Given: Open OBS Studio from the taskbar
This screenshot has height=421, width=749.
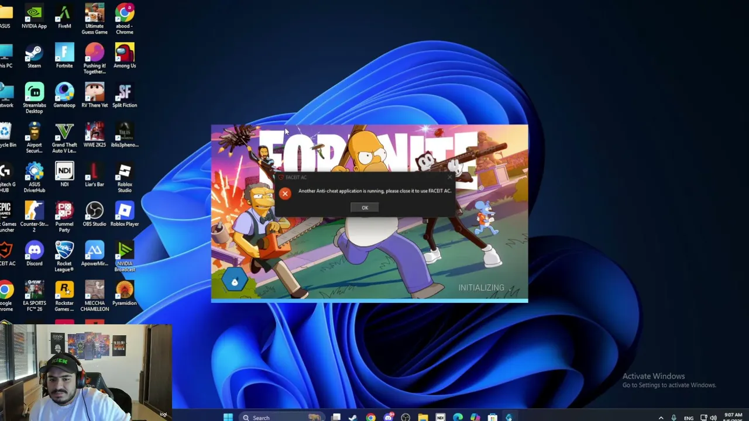Looking at the screenshot, I should click(x=406, y=417).
